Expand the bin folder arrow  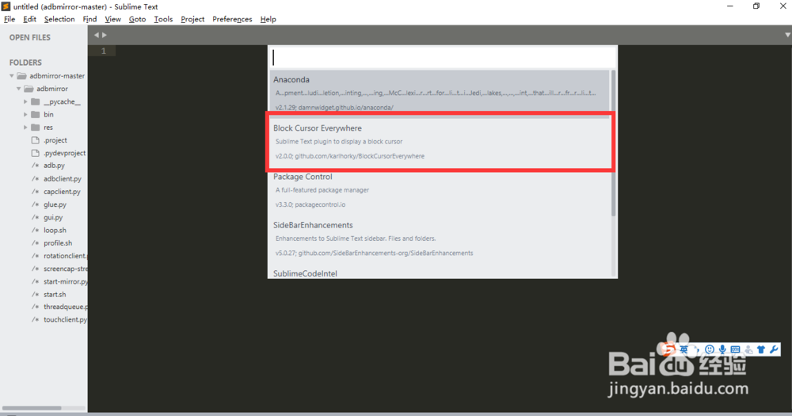point(25,114)
